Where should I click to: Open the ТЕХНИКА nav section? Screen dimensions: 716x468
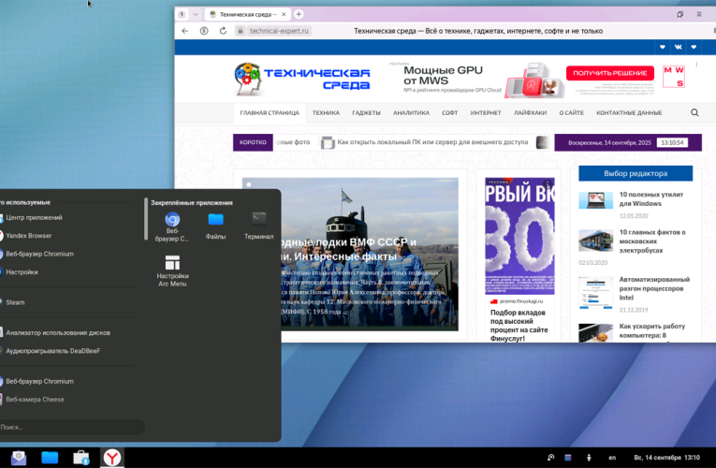[326, 112]
